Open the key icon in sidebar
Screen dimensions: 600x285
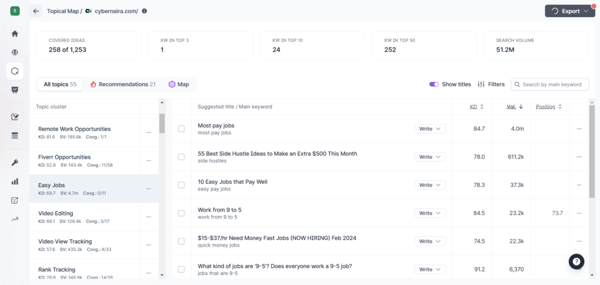(15, 162)
